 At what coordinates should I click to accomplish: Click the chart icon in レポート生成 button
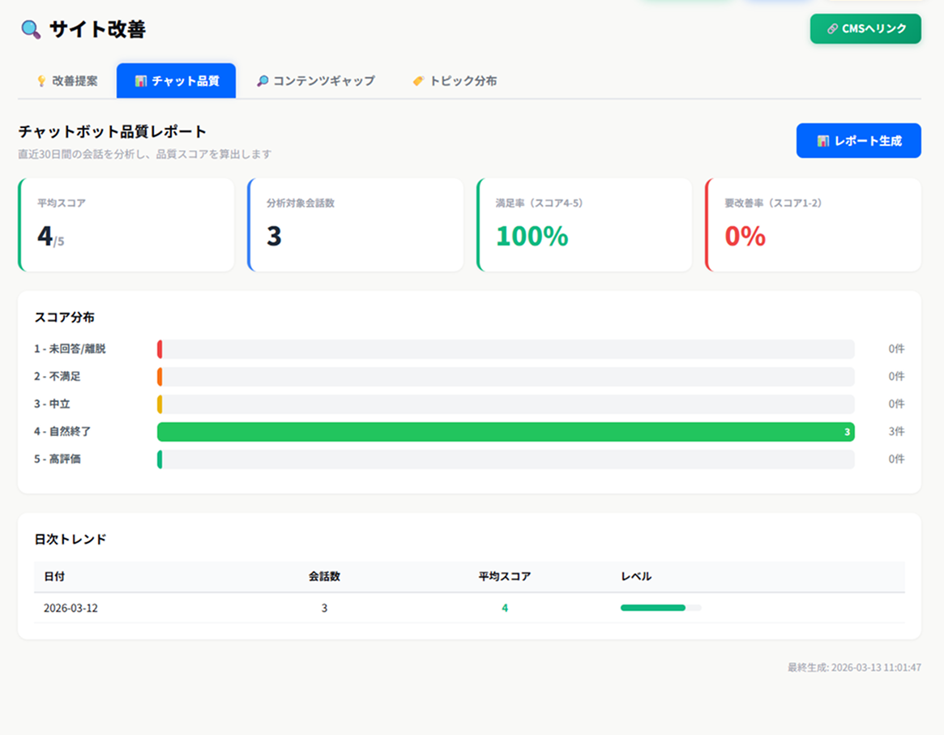(x=823, y=141)
